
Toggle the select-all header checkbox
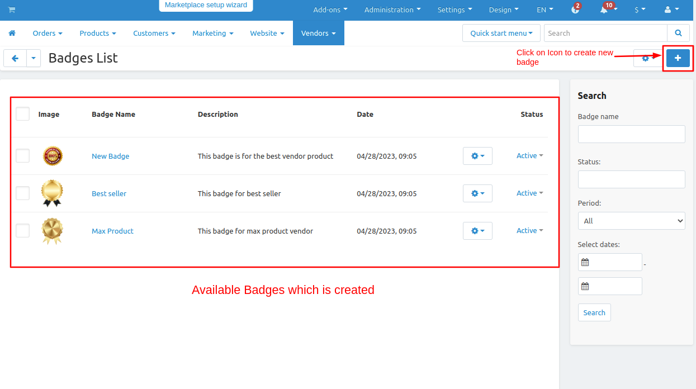[x=22, y=114]
